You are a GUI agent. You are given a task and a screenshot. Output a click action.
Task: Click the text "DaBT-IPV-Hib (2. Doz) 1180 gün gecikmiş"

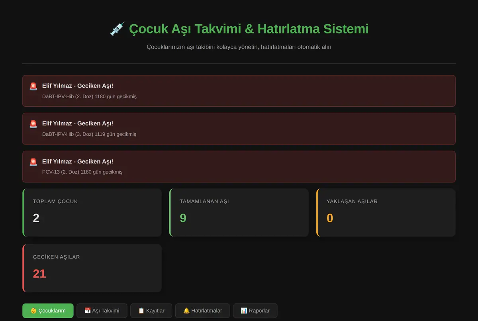pyautogui.click(x=89, y=96)
